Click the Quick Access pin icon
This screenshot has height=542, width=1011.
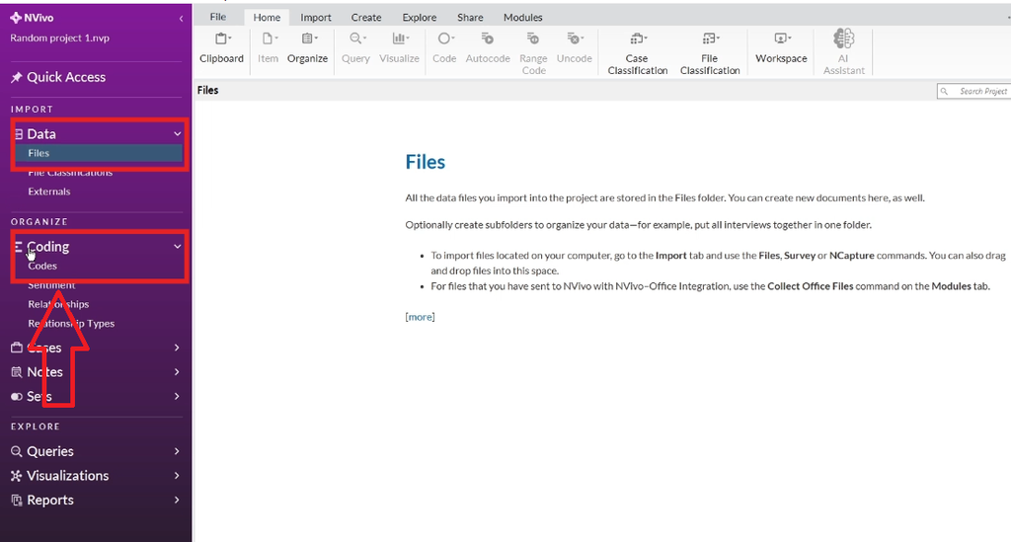coord(16,77)
